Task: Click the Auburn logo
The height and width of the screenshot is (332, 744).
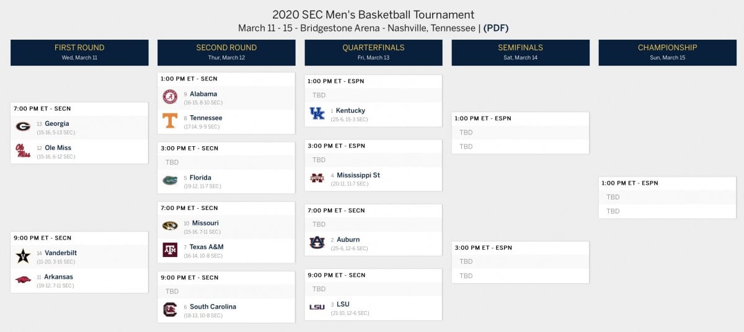Action: click(x=317, y=242)
